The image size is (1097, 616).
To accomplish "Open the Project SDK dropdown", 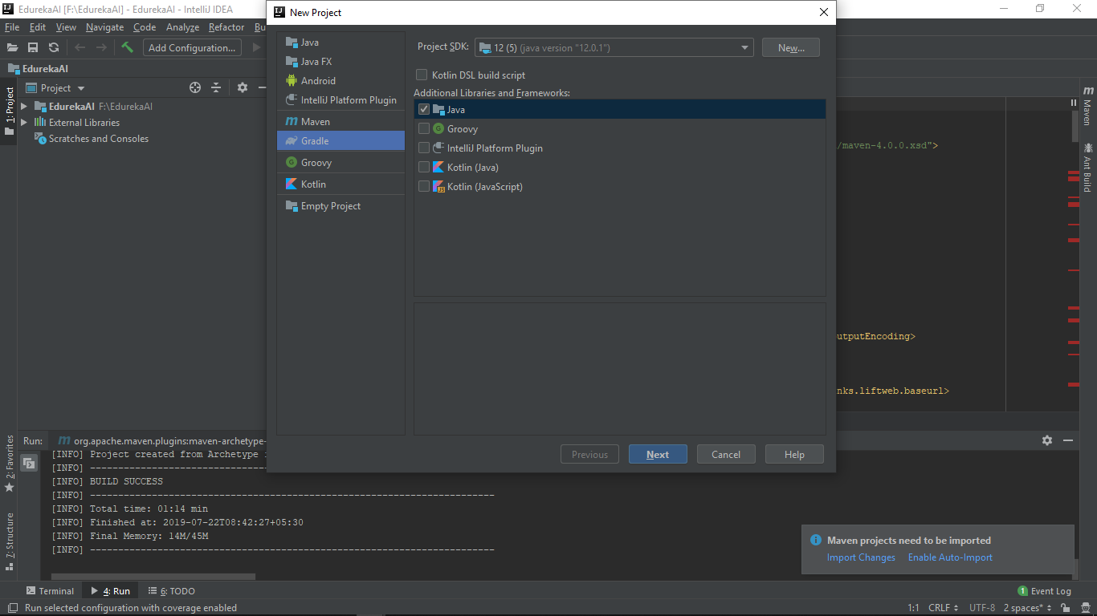I will (x=614, y=47).
